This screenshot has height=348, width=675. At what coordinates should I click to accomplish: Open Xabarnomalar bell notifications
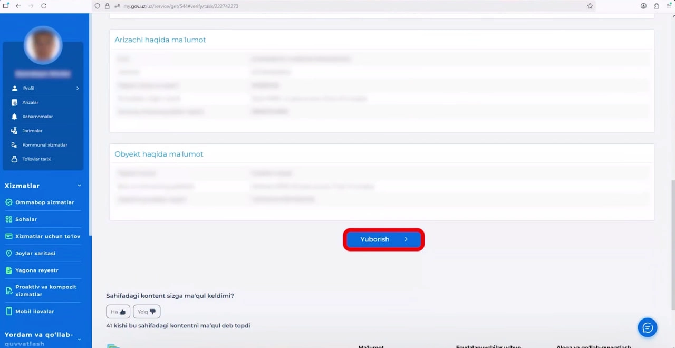37,117
